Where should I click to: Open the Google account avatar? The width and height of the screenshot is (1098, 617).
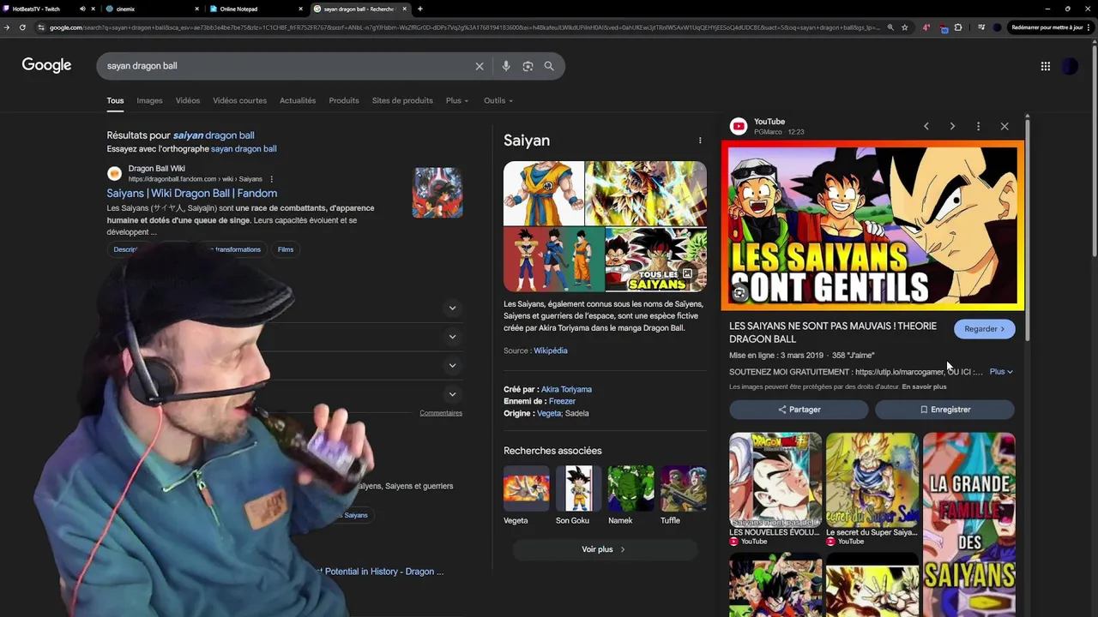point(1070,66)
